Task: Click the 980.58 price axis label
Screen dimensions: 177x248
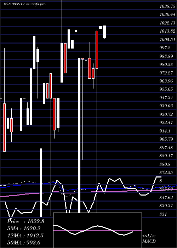Action: click(166, 64)
